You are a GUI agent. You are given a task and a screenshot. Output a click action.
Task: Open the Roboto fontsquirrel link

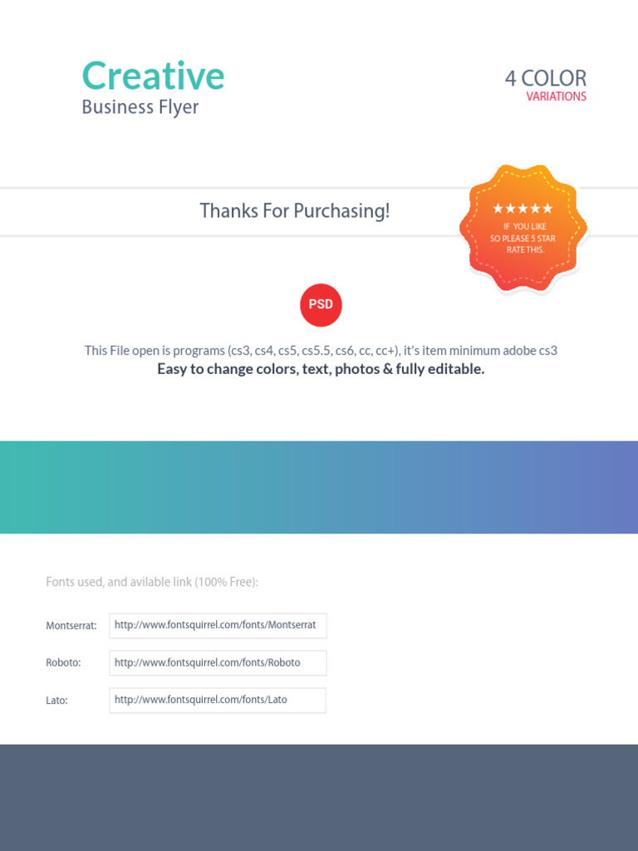[218, 662]
